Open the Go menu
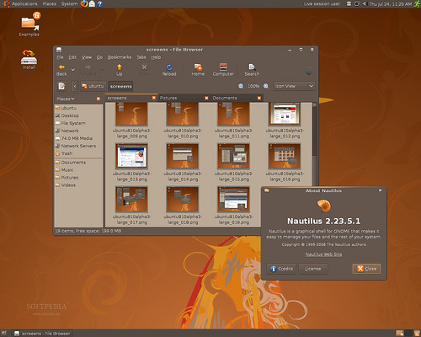Screen dimensions: 421x337 (99, 57)
